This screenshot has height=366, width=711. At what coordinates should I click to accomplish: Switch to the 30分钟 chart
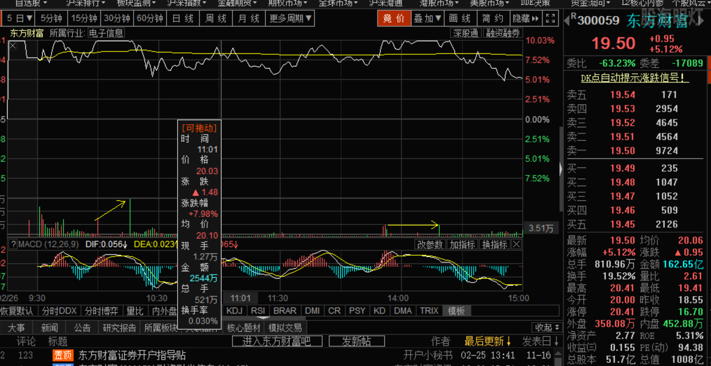pyautogui.click(x=117, y=19)
